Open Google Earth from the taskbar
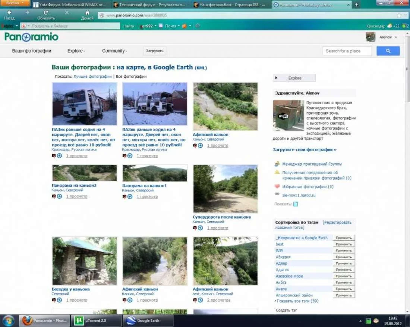The height and width of the screenshot is (327, 410). (x=148, y=320)
